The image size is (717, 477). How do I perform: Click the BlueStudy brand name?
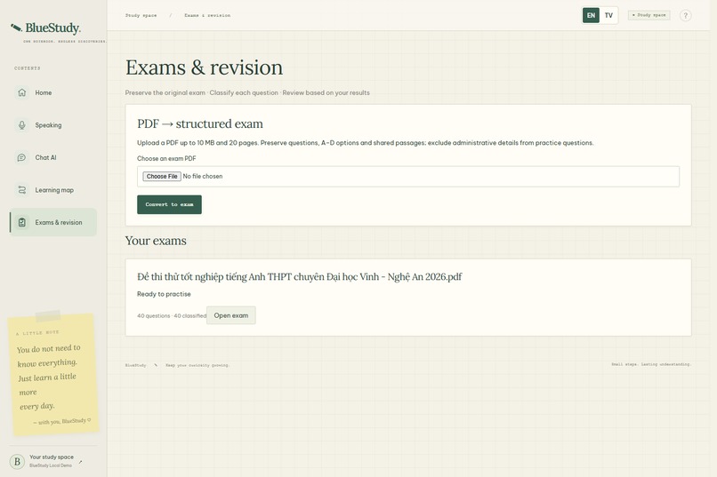point(52,28)
